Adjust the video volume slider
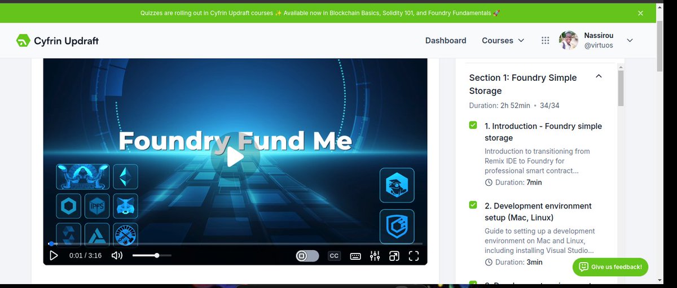677x288 pixels. pos(152,256)
